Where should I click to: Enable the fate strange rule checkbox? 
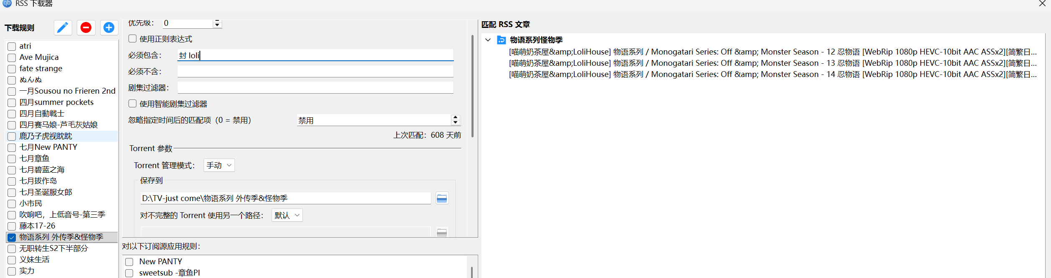click(12, 69)
